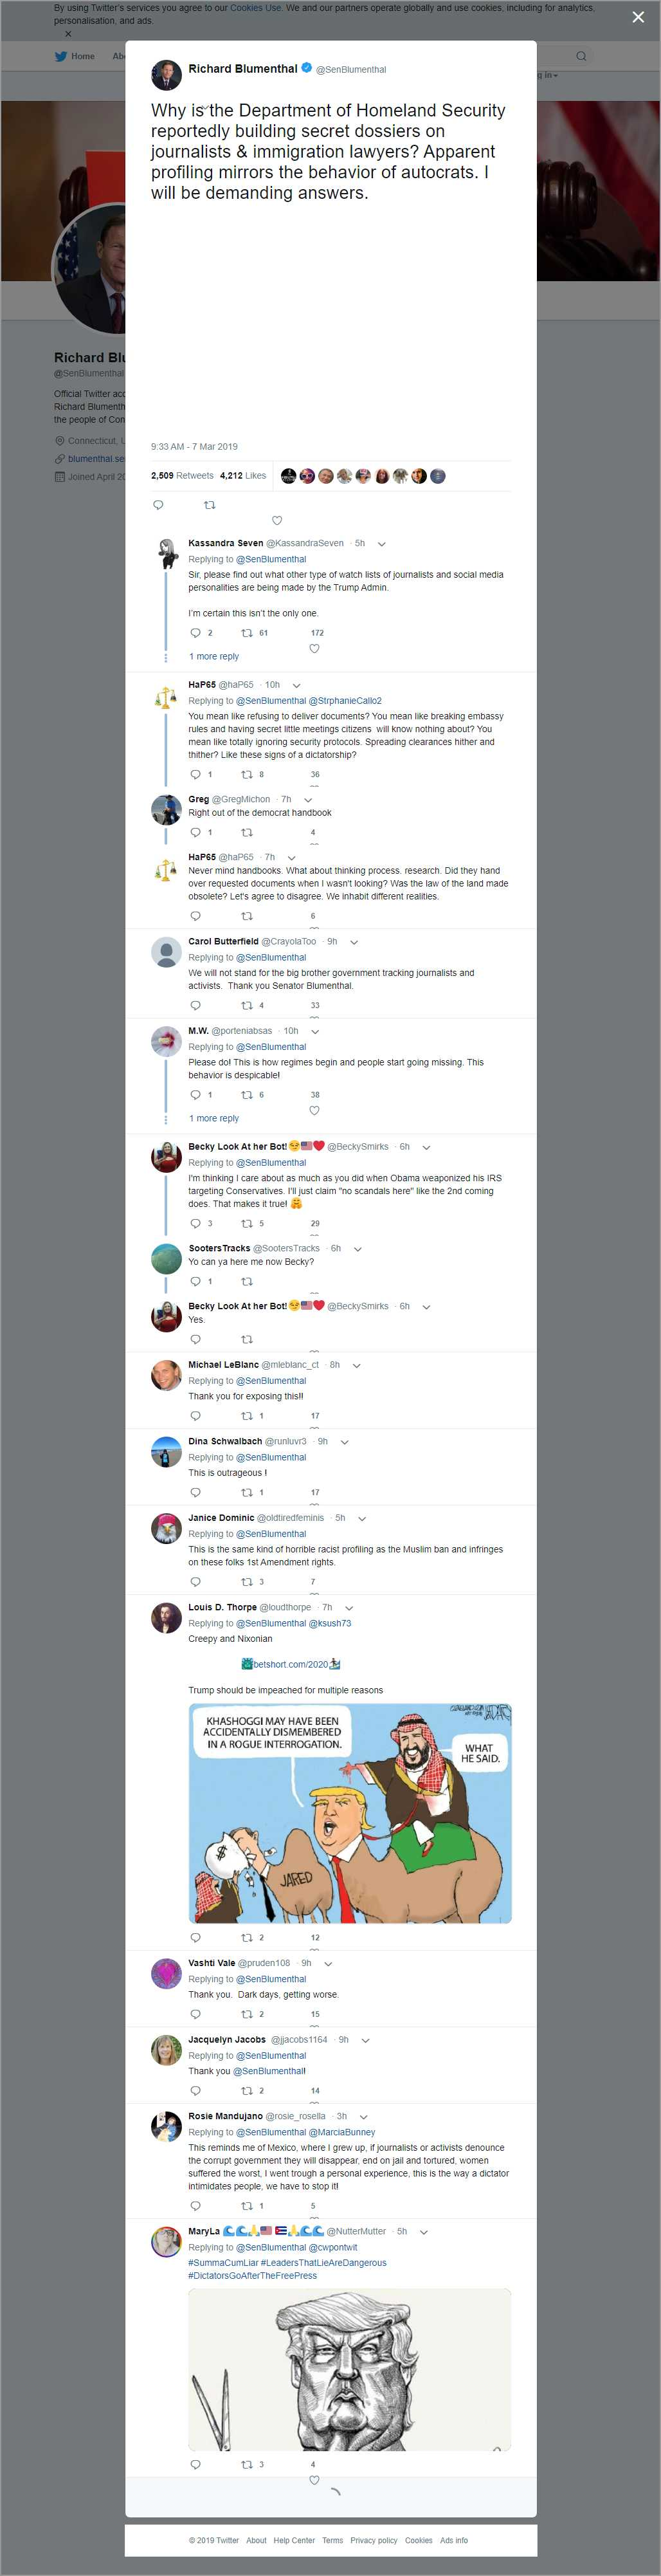Open the Home menu item
Image resolution: width=661 pixels, height=2576 pixels.
click(x=83, y=56)
